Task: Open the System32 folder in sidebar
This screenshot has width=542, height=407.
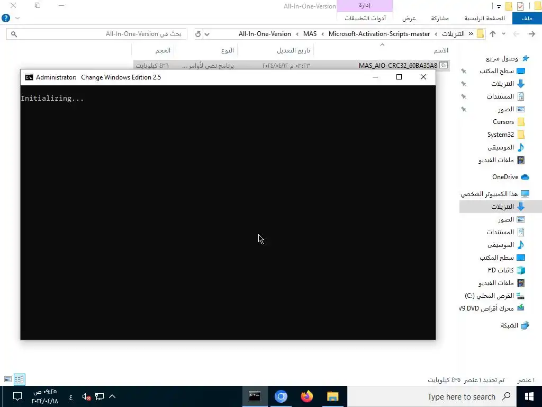Action: (505, 135)
